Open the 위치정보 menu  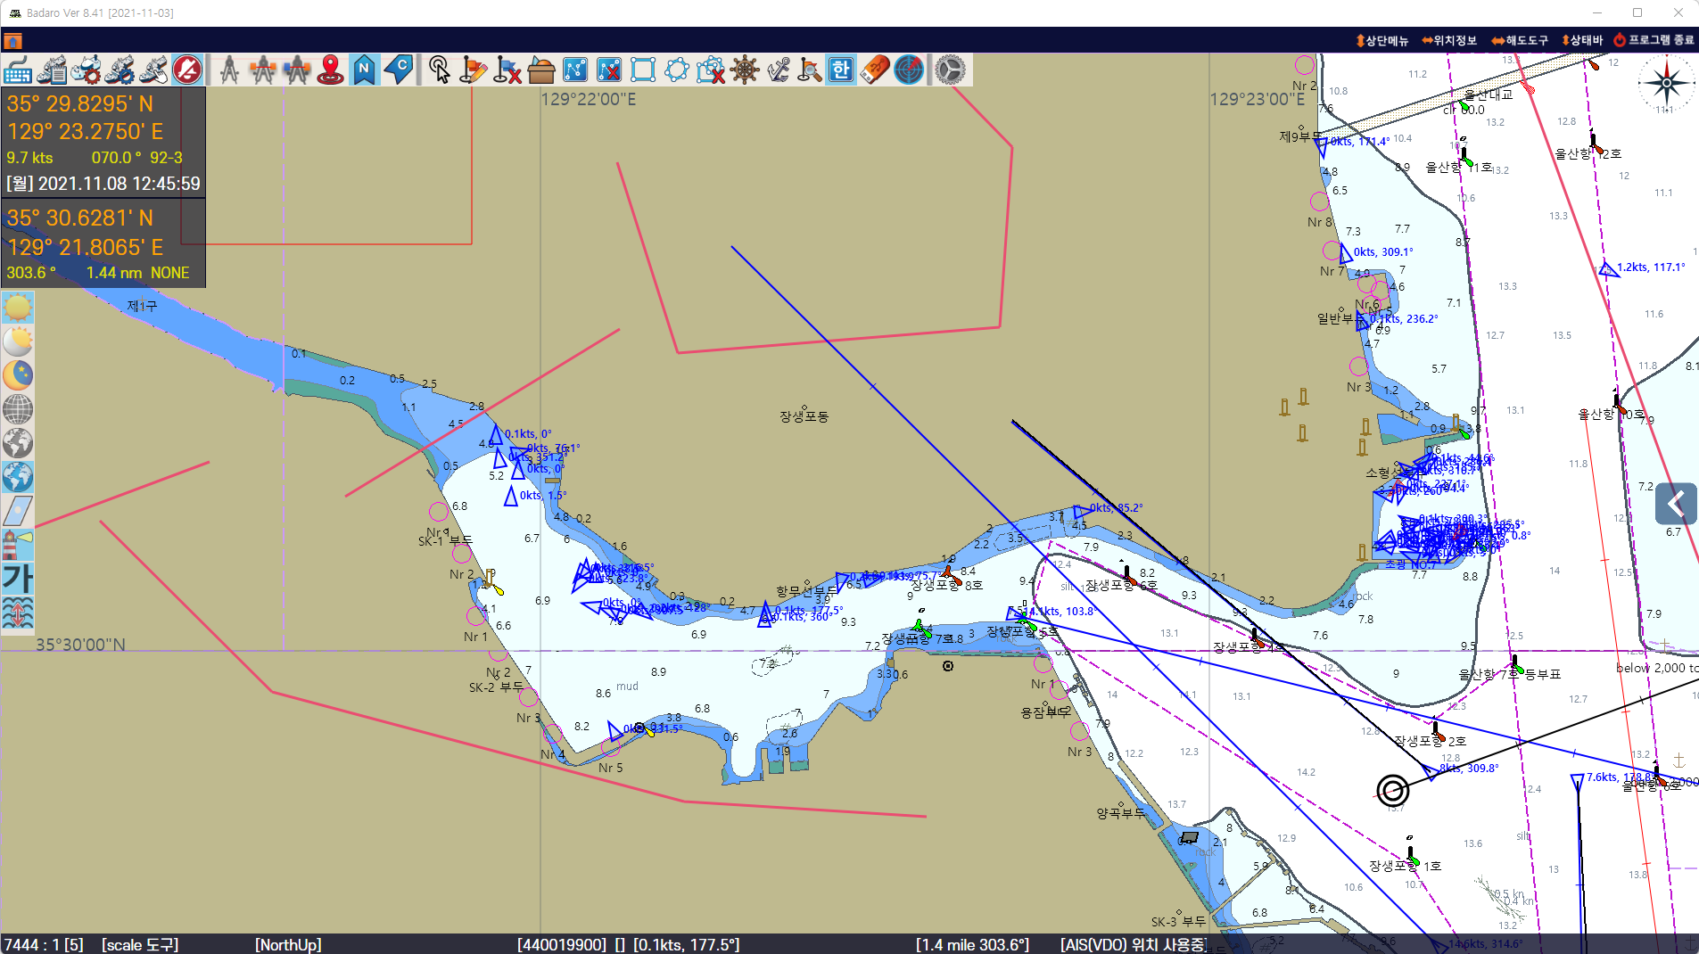[1449, 40]
